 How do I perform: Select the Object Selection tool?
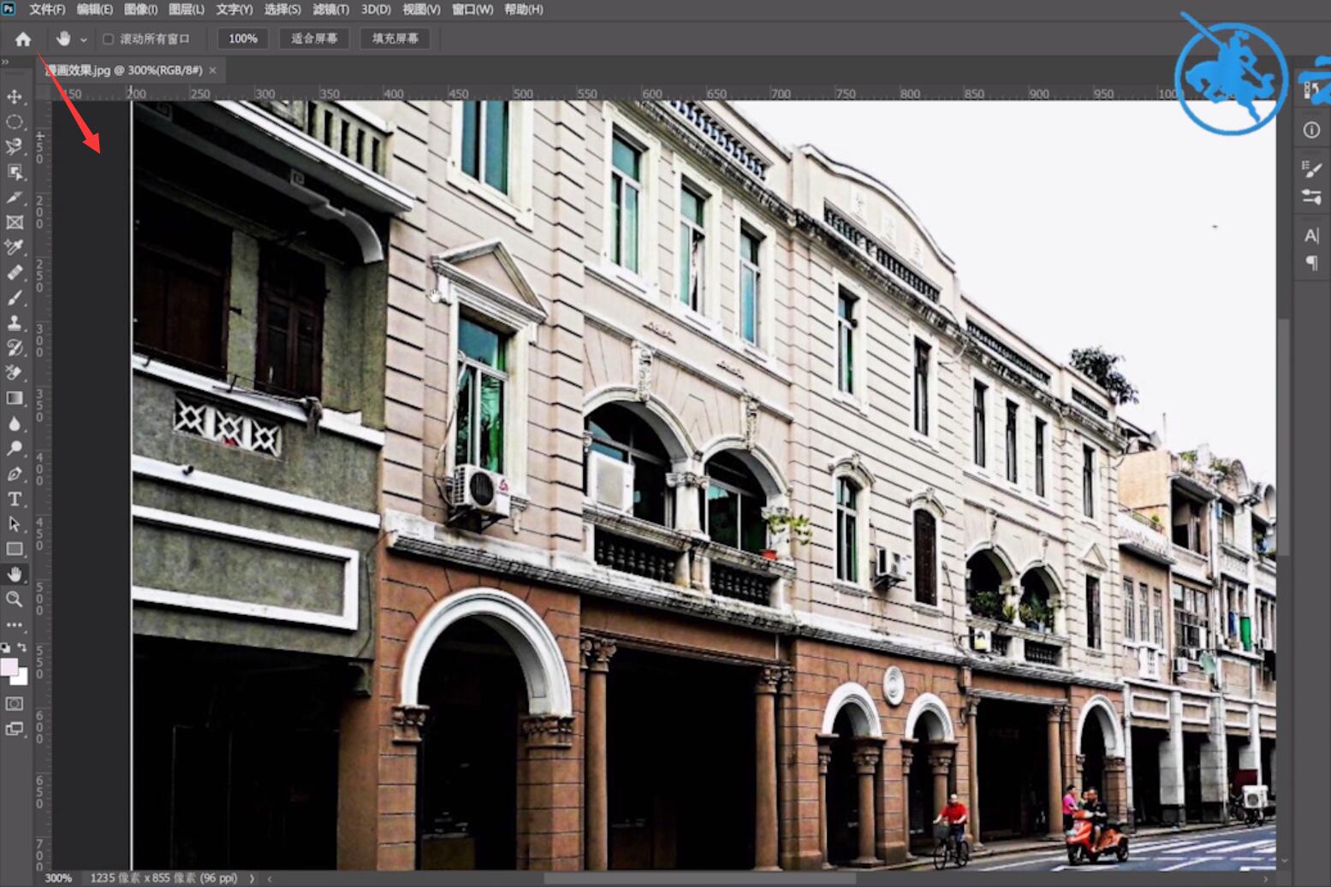(15, 172)
